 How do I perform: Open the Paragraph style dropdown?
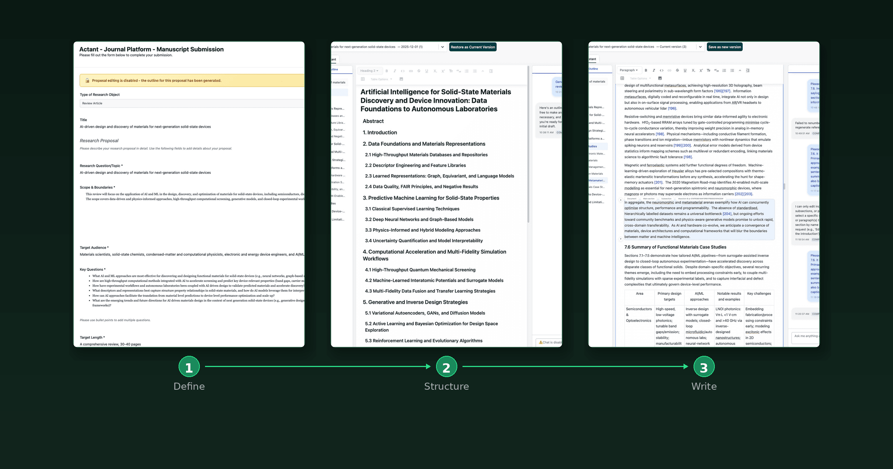(629, 70)
